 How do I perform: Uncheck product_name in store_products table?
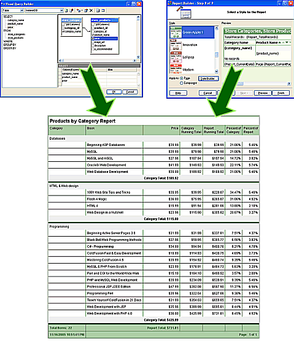(x=93, y=35)
